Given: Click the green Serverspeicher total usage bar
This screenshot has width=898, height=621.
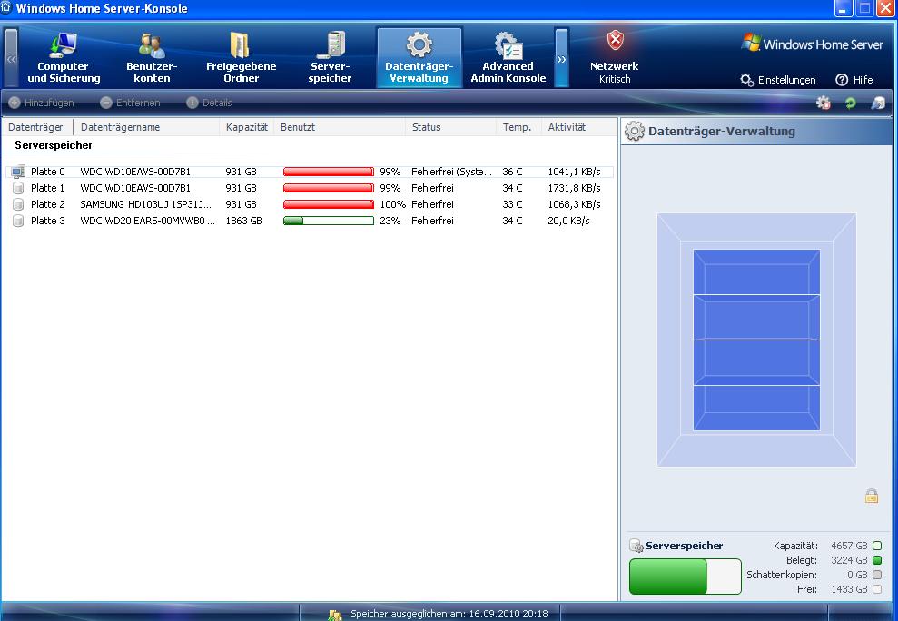Looking at the screenshot, I should pyautogui.click(x=685, y=577).
